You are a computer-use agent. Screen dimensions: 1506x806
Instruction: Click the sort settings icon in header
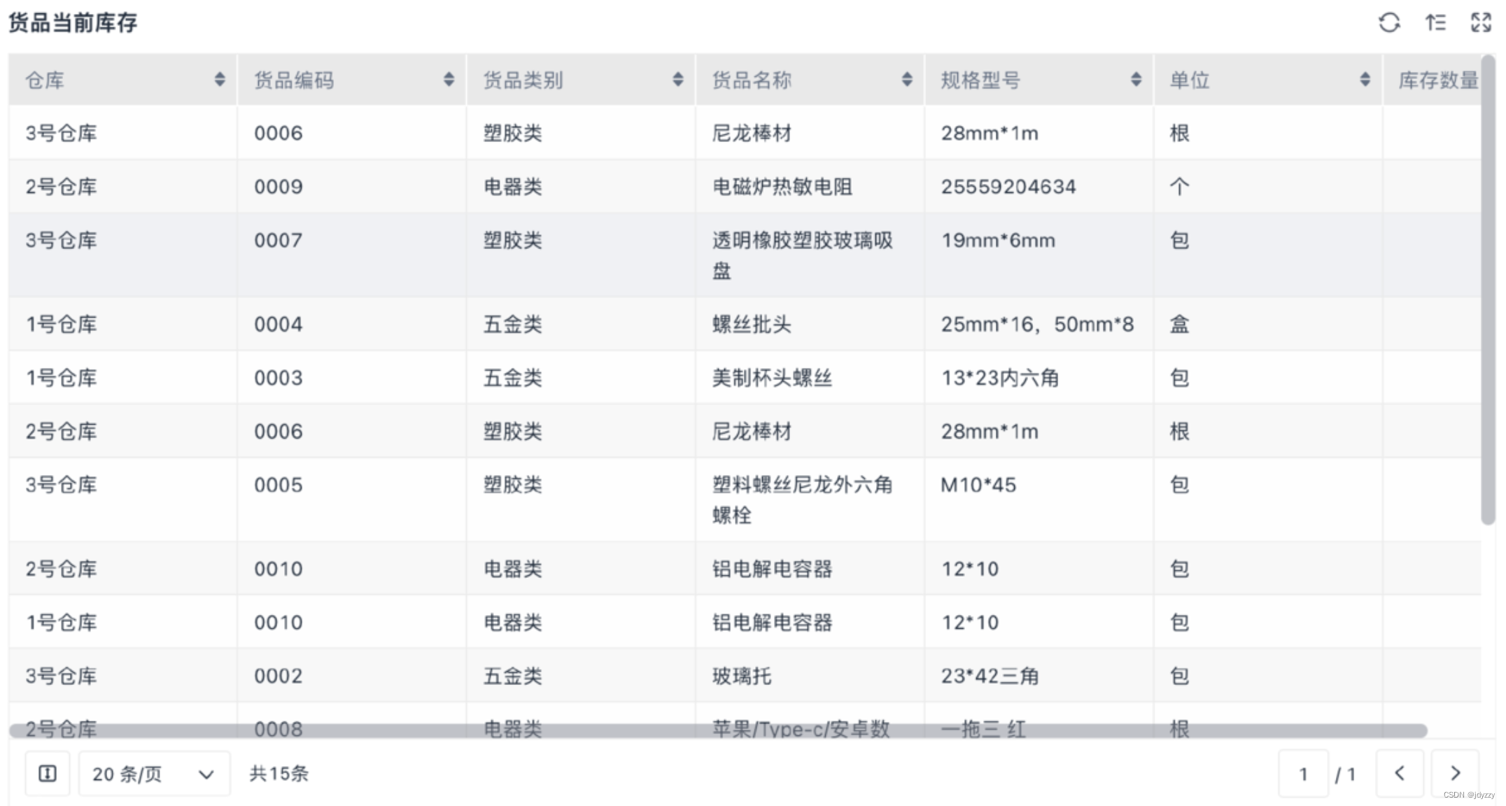coord(1435,22)
